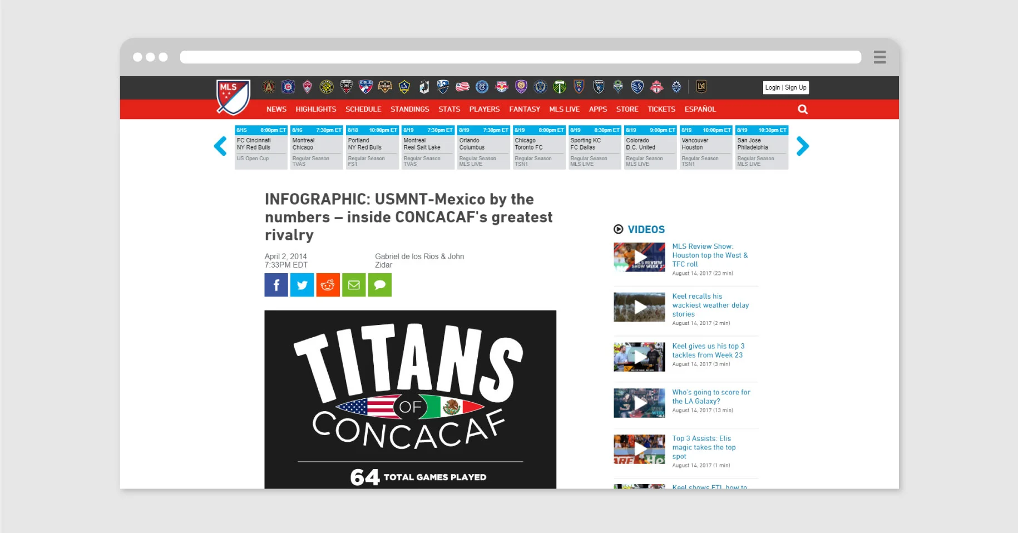Open the Houston Dynamo team logo
Screen dimensions: 1018x533
(385, 87)
